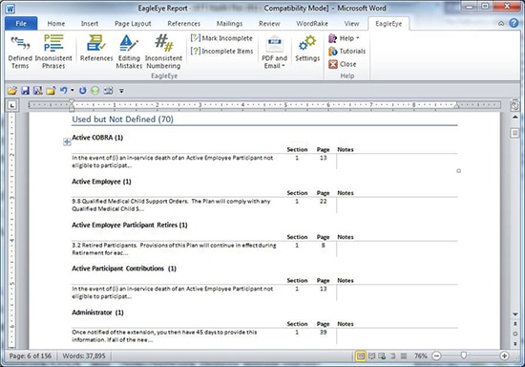Minimize the ribbon with caret icon
This screenshot has height=367, width=525.
501,24
